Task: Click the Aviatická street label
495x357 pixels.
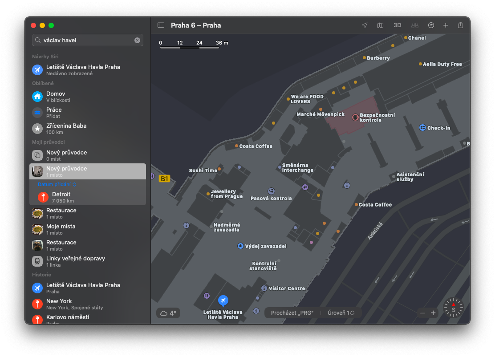Action: (x=375, y=231)
